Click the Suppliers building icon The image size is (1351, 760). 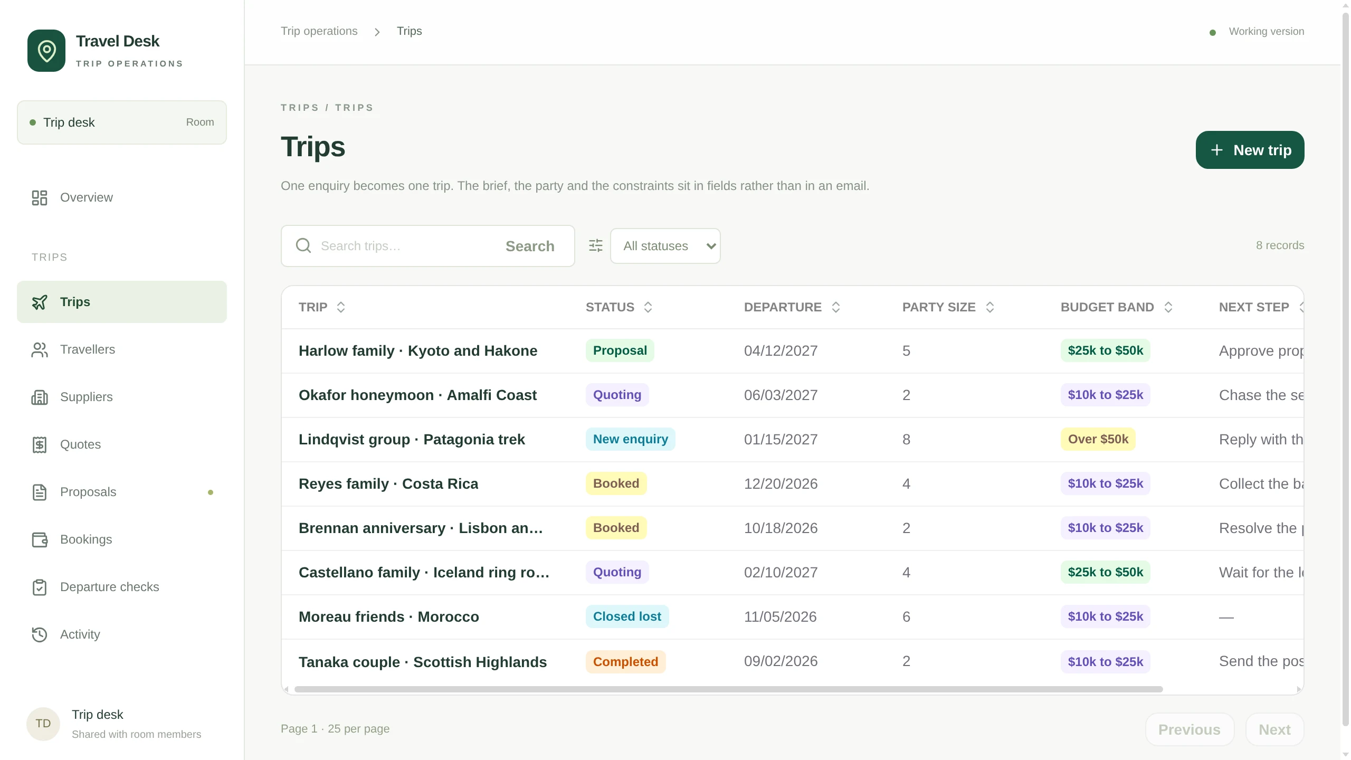(x=40, y=397)
